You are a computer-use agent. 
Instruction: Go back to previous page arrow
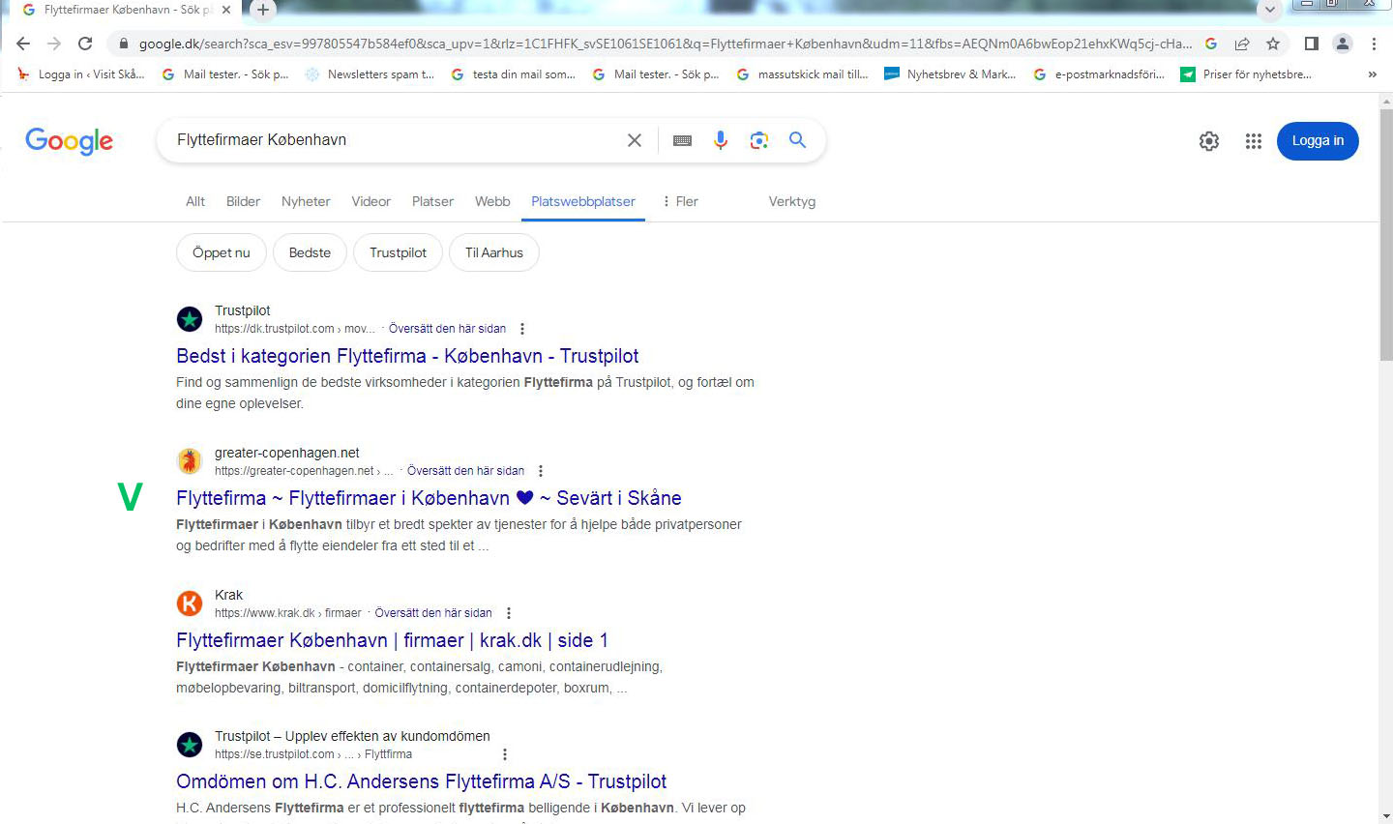click(23, 44)
